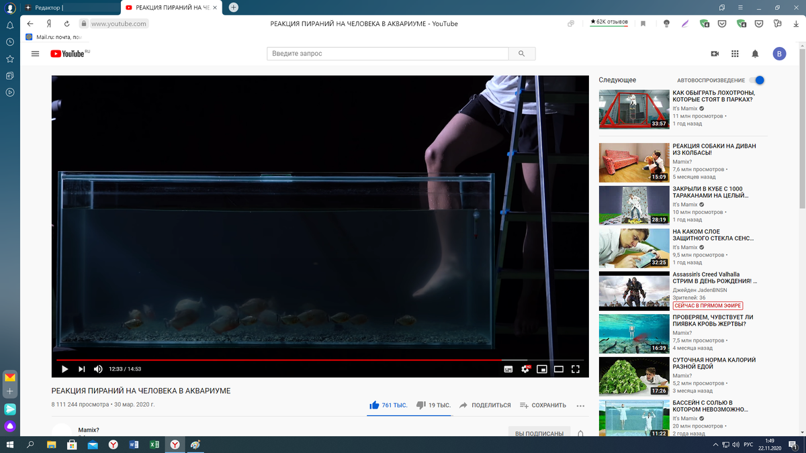Open Word from the taskbar
The image size is (806, 453).
point(133,444)
